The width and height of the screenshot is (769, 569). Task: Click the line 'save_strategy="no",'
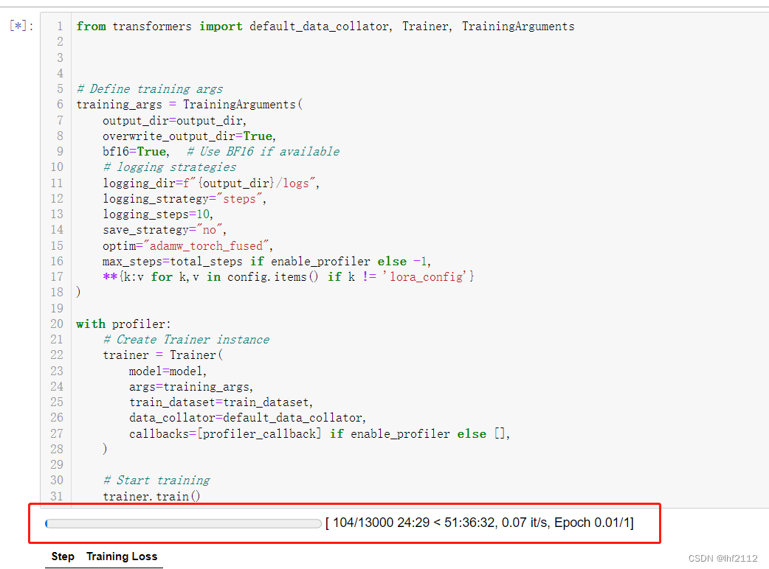[x=165, y=230]
